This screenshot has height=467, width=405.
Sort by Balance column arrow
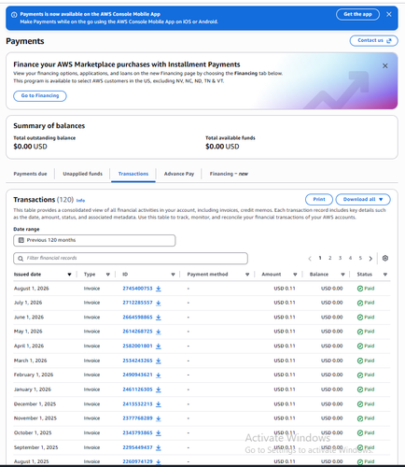point(342,275)
